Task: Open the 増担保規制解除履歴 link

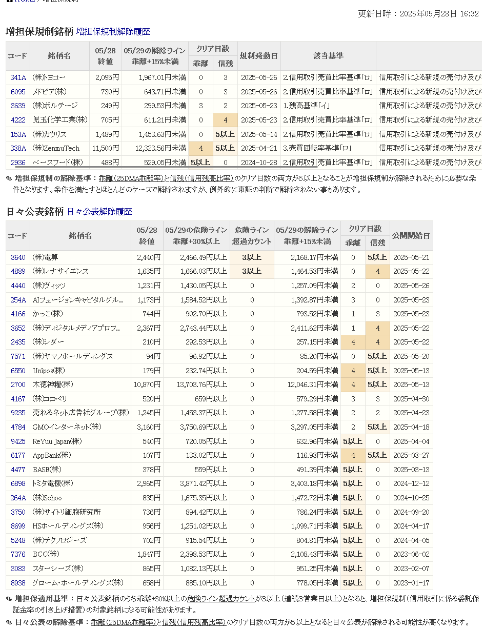Action: pyautogui.click(x=113, y=32)
